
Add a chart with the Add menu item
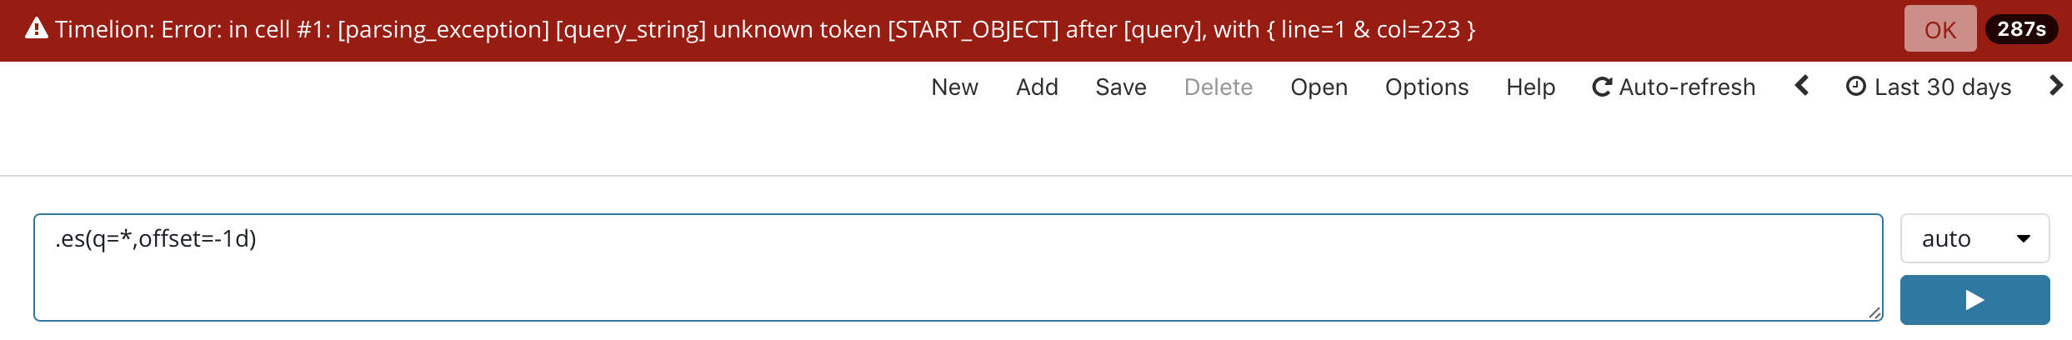[x=1037, y=87]
